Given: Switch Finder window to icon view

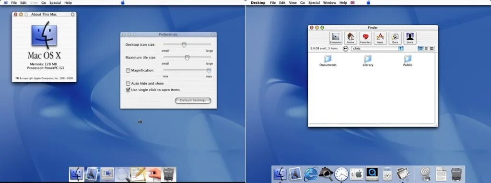Looking at the screenshot, I should coord(421,48).
